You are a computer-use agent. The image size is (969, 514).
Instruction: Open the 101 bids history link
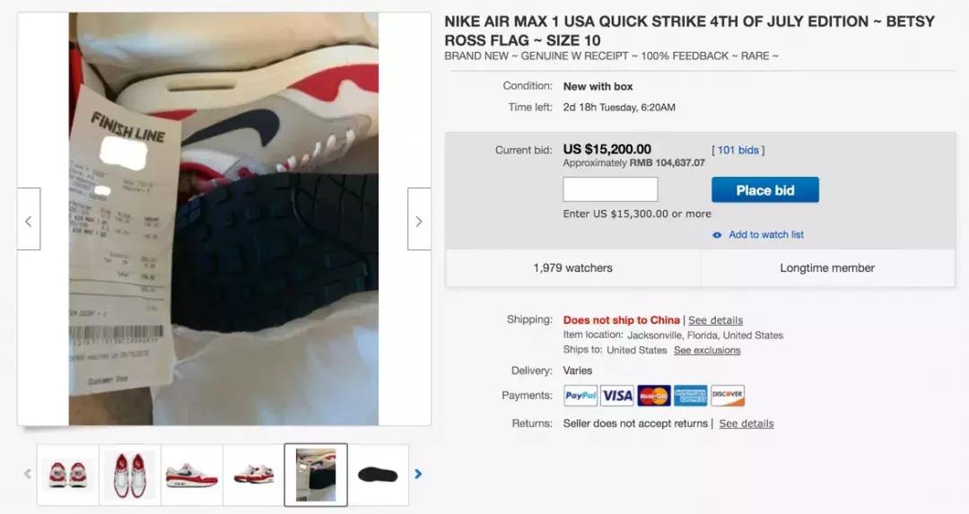click(738, 150)
